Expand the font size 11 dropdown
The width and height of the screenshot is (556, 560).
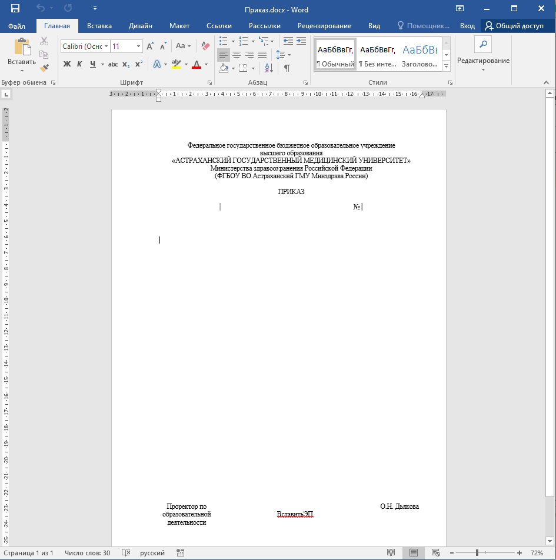[139, 46]
